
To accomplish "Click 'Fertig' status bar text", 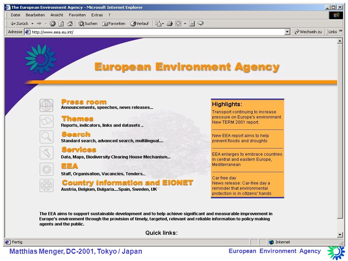I will (17, 242).
